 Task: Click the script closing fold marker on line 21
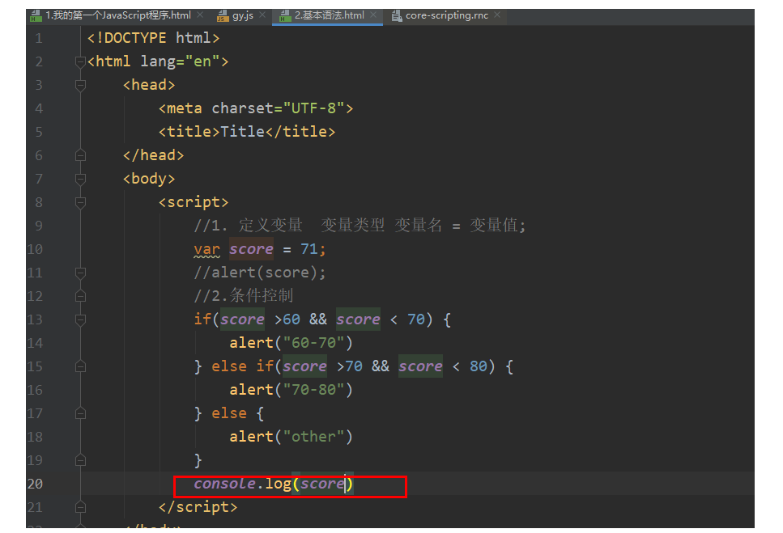[80, 507]
